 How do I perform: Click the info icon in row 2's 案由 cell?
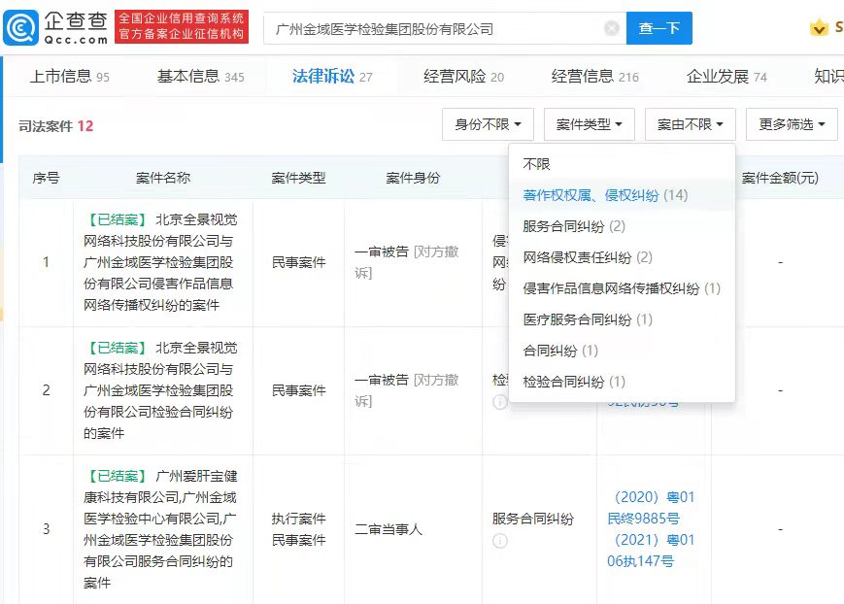click(x=500, y=402)
